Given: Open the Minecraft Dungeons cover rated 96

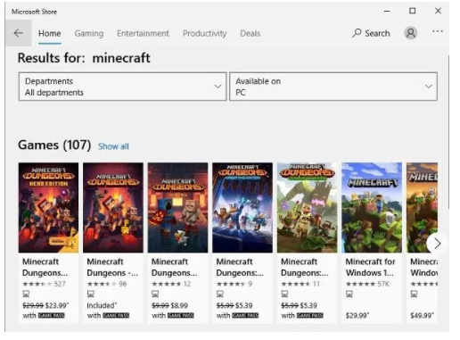Looking at the screenshot, I should click(x=113, y=208).
